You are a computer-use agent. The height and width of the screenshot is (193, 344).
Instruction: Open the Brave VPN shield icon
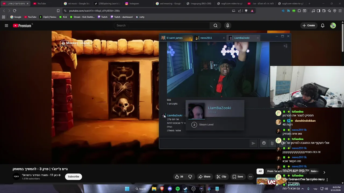coord(335,11)
